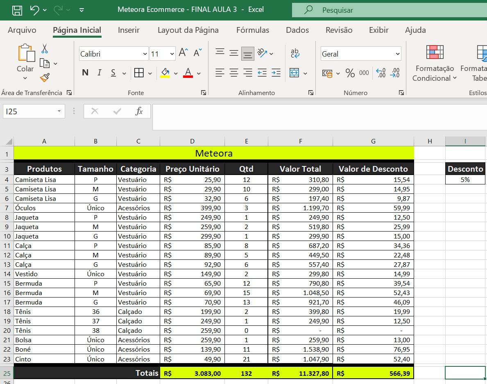Click the Wrap Text icon
Screen dimensions: 487x384
[295, 53]
